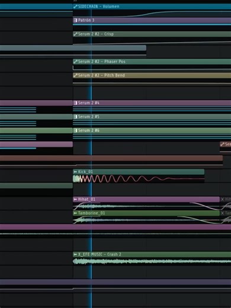
Task: Open the Hihat_01 audio clip icon
Action: click(75, 200)
